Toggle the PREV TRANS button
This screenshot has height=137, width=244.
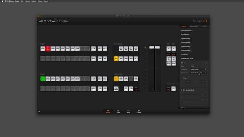click(116, 89)
